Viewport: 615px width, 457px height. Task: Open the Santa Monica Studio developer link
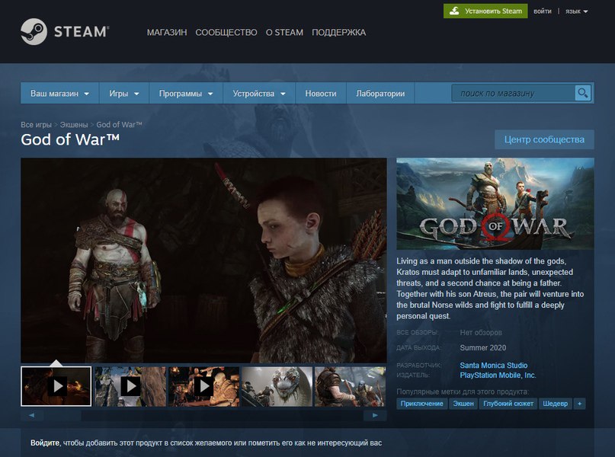tap(493, 366)
